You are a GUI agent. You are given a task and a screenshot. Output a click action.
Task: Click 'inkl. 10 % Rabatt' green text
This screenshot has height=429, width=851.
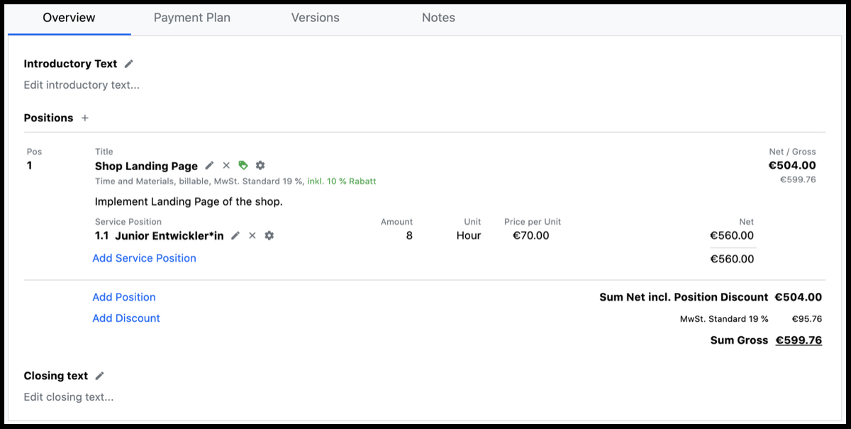click(342, 182)
